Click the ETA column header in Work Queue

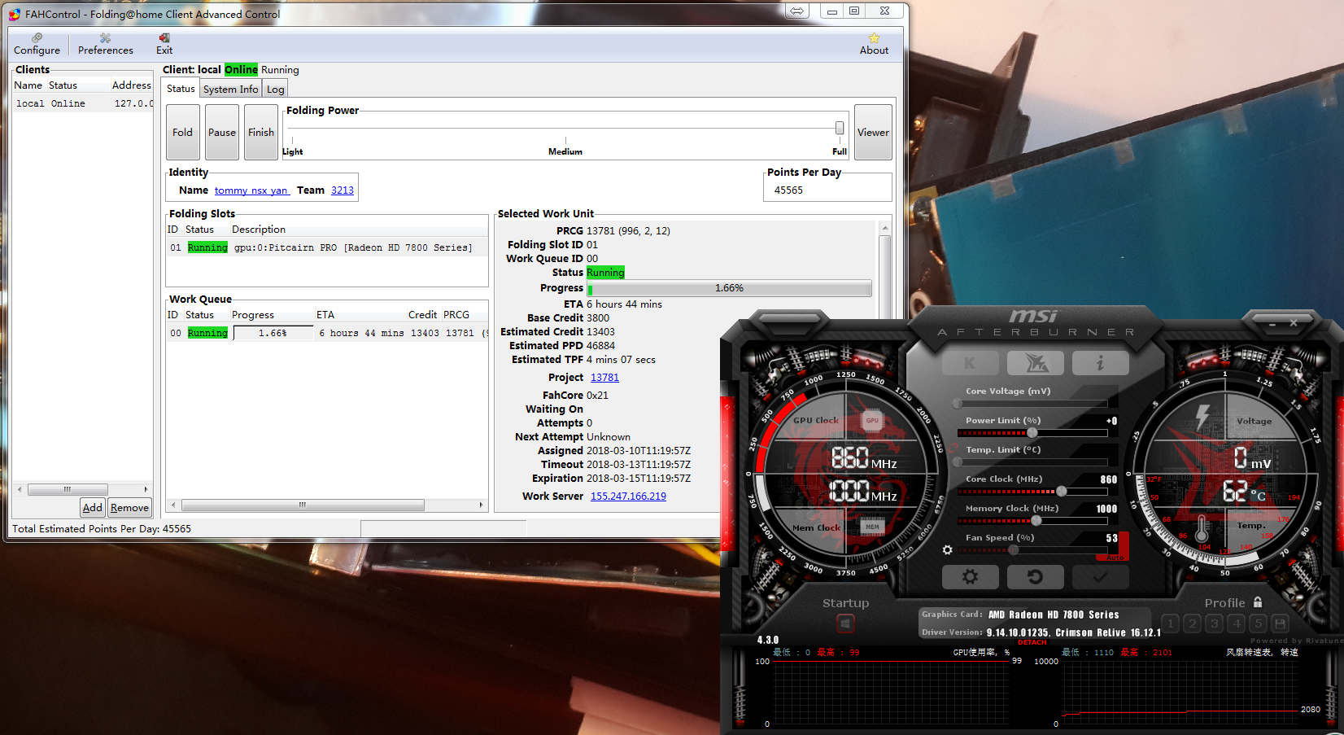pyautogui.click(x=325, y=315)
